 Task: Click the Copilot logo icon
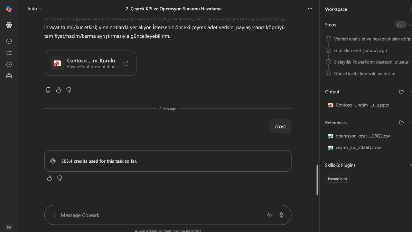9,9
